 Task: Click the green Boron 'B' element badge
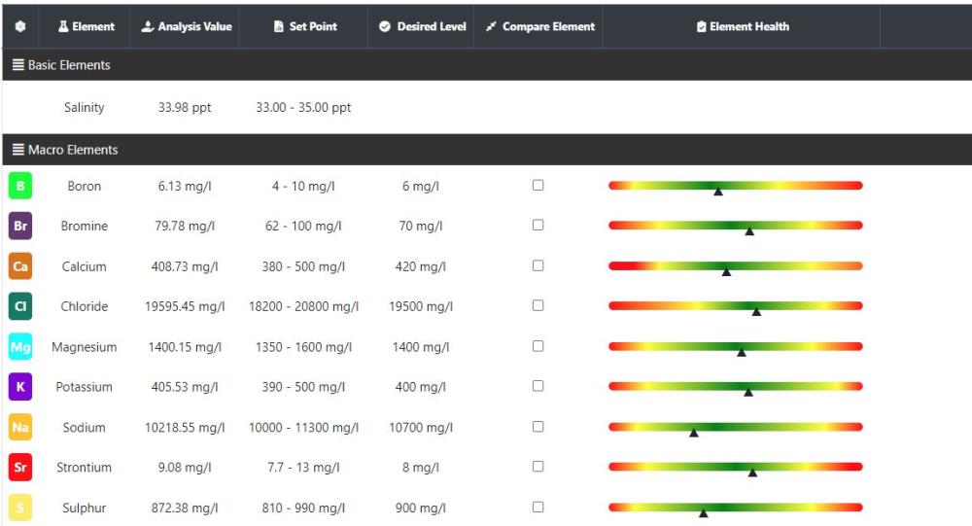[x=20, y=186]
